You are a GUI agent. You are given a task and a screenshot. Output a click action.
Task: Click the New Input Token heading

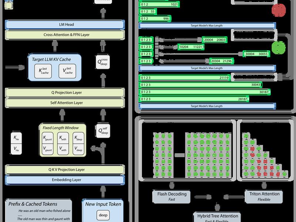103,204
